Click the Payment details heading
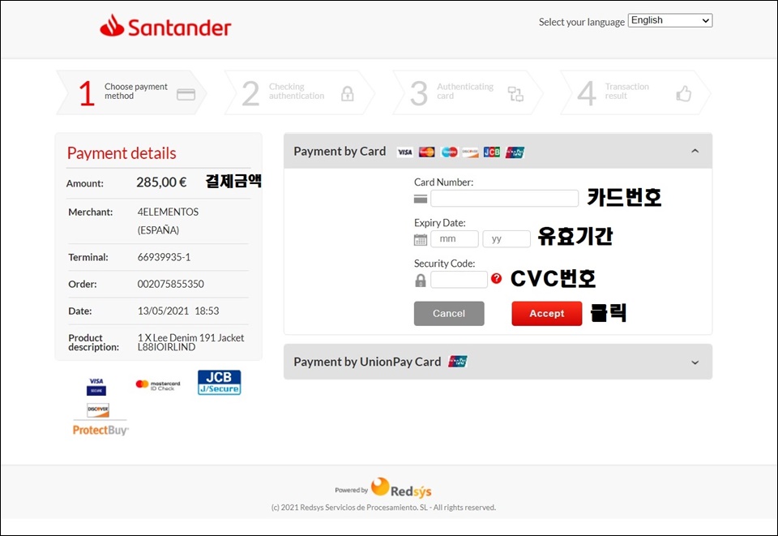This screenshot has width=778, height=536. coord(122,153)
